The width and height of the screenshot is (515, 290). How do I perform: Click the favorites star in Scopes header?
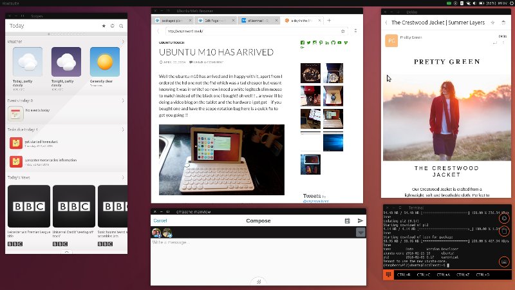(104, 26)
